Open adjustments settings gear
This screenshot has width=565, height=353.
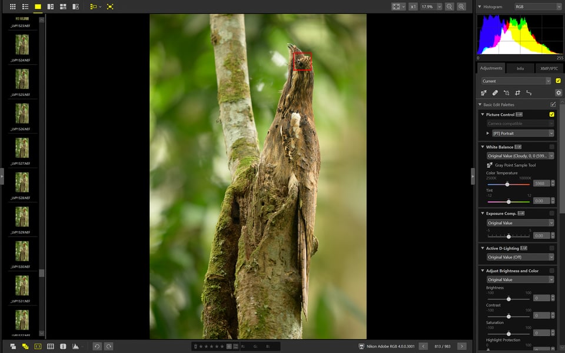559,93
